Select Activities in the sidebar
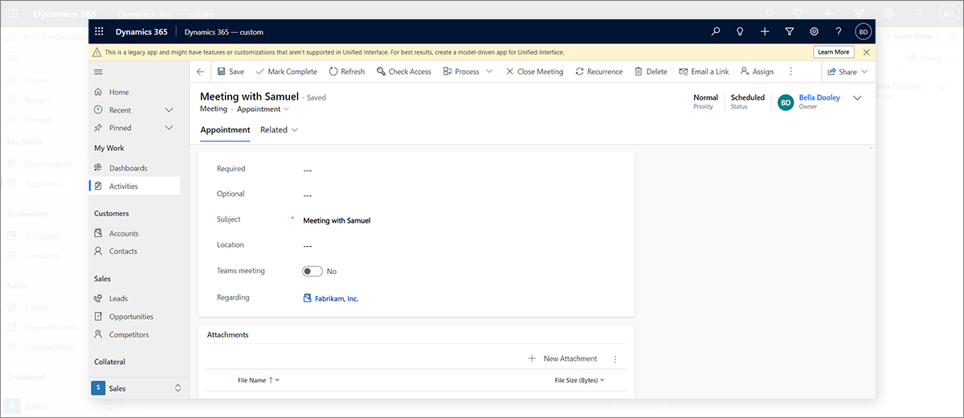The image size is (964, 418). 135,186
